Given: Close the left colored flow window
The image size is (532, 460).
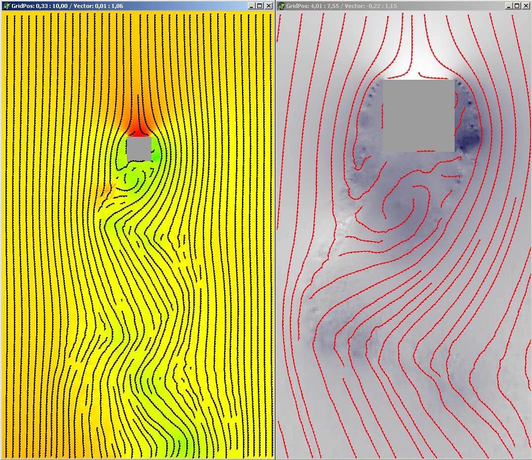Looking at the screenshot, I should [268, 5].
